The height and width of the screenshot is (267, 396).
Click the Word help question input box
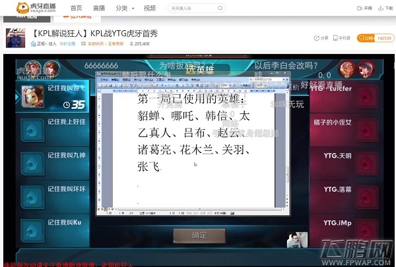coord(265,80)
